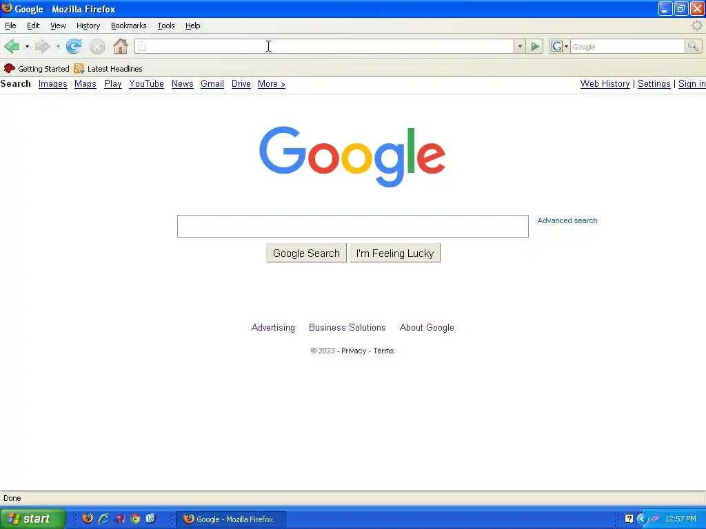Image resolution: width=706 pixels, height=529 pixels.
Task: Click the green Go arrow button
Action: click(535, 46)
